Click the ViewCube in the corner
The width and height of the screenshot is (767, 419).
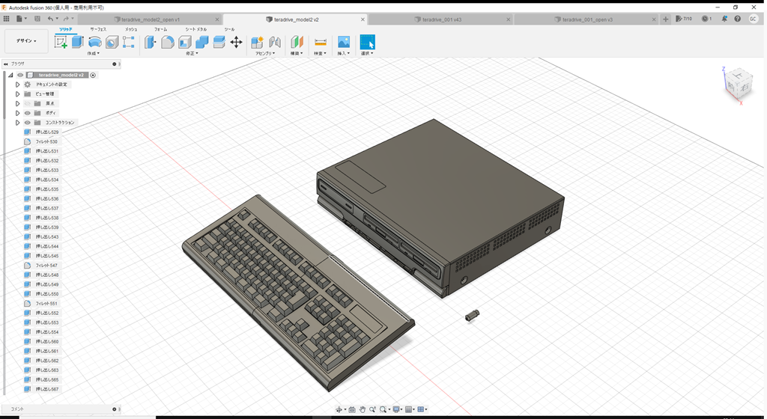click(738, 84)
